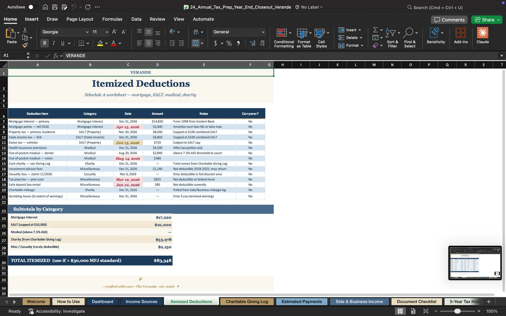Click Accessibility: Investigate in status bar
The width and height of the screenshot is (506, 316).
pyautogui.click(x=57, y=311)
